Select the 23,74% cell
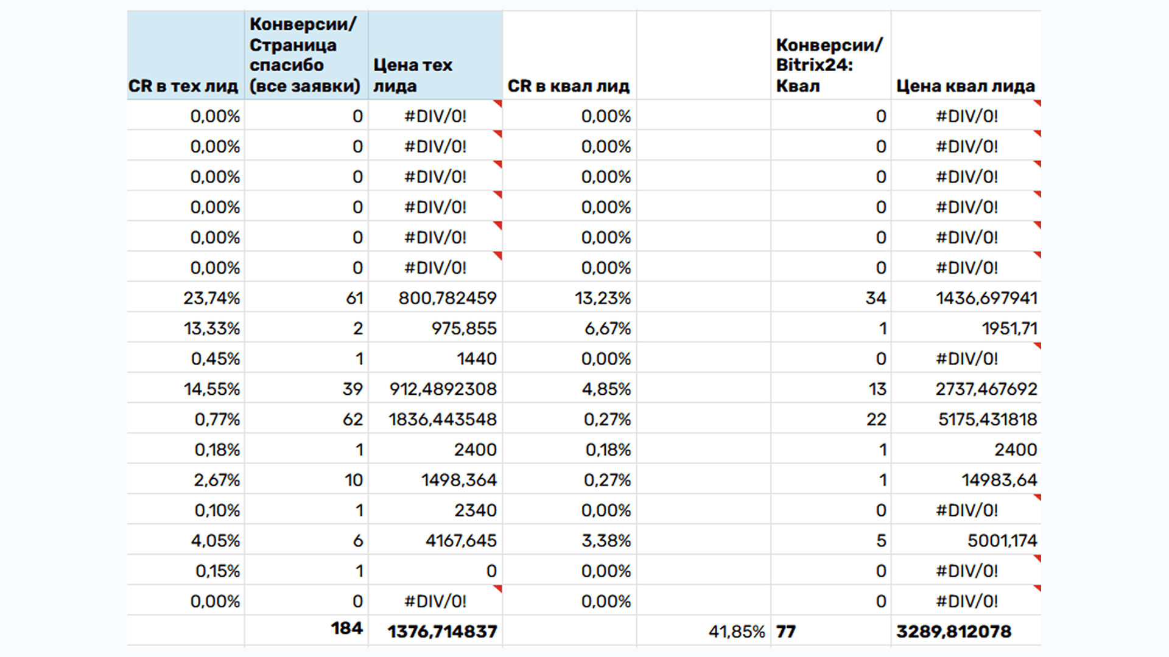The height and width of the screenshot is (657, 1169). click(x=212, y=298)
